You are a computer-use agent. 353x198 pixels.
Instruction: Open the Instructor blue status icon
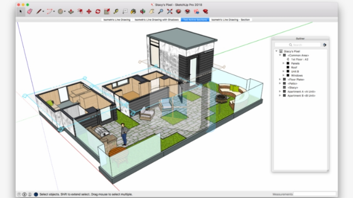36,194
